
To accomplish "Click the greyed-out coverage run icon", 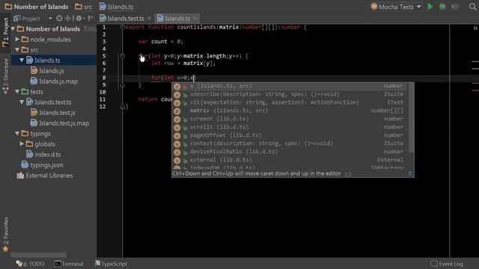I will click(x=455, y=7).
